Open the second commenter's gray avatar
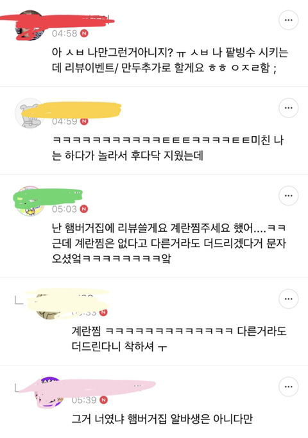Screen dimensions: 308x438 [30, 114]
